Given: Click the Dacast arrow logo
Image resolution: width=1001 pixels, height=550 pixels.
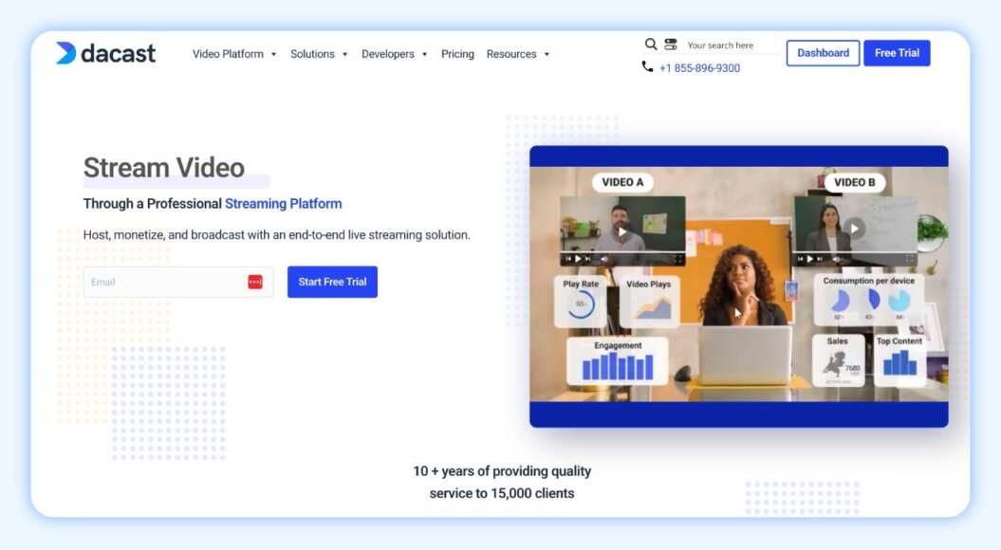Looking at the screenshot, I should pyautogui.click(x=65, y=53).
